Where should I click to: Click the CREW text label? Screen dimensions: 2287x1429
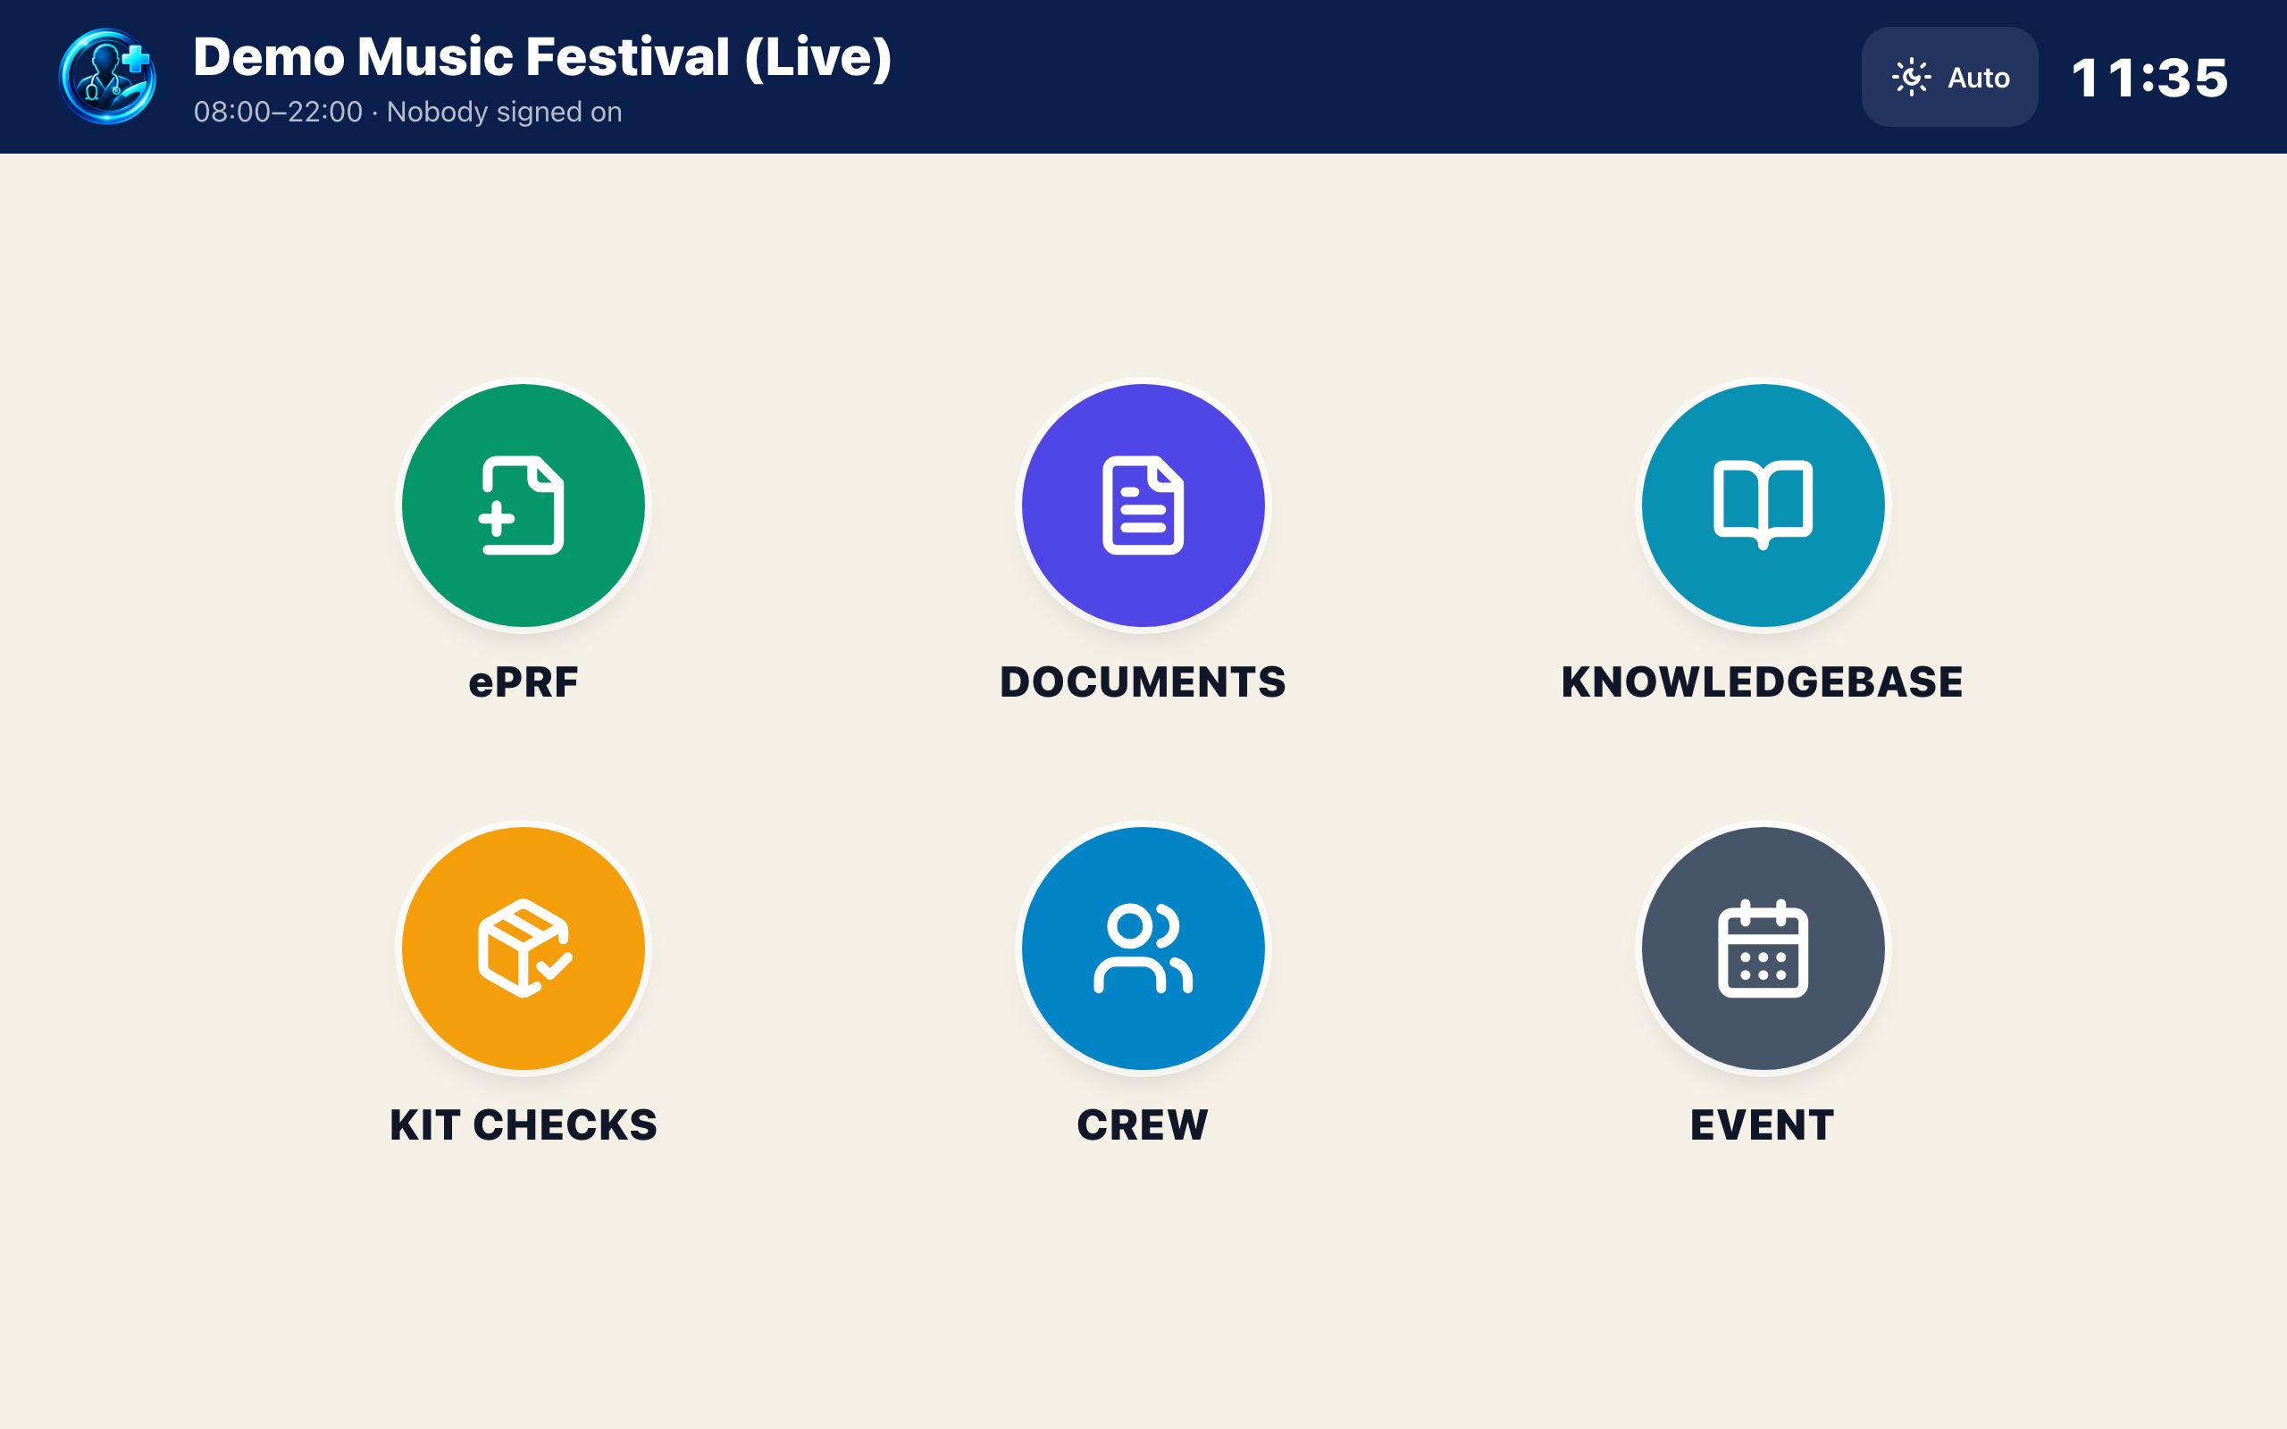pyautogui.click(x=1143, y=1124)
